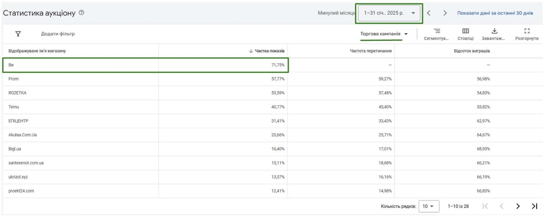Expand the Торгова кампанія dropdown
Image resolution: width=546 pixels, height=216 pixels.
[384, 34]
